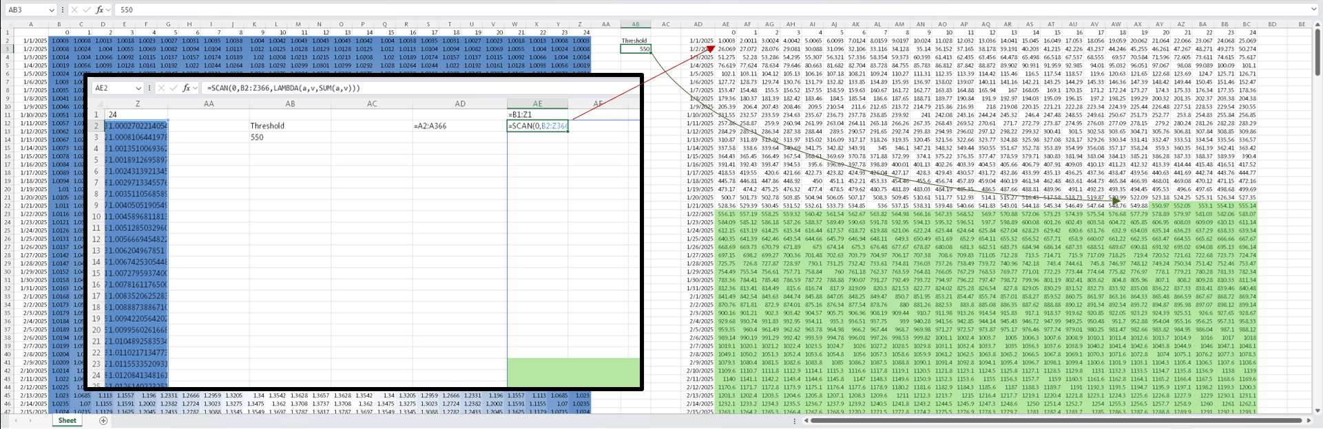Click cell B2 showing 1.0003
The image size is (1323, 429).
click(x=59, y=41)
